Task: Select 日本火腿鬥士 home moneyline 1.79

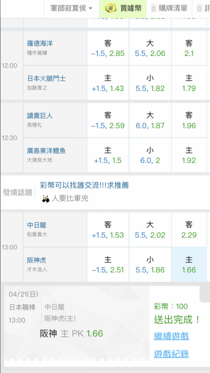Action: pos(189,83)
